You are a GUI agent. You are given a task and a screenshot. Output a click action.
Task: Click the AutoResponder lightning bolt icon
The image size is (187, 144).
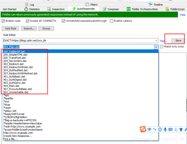(74, 9)
